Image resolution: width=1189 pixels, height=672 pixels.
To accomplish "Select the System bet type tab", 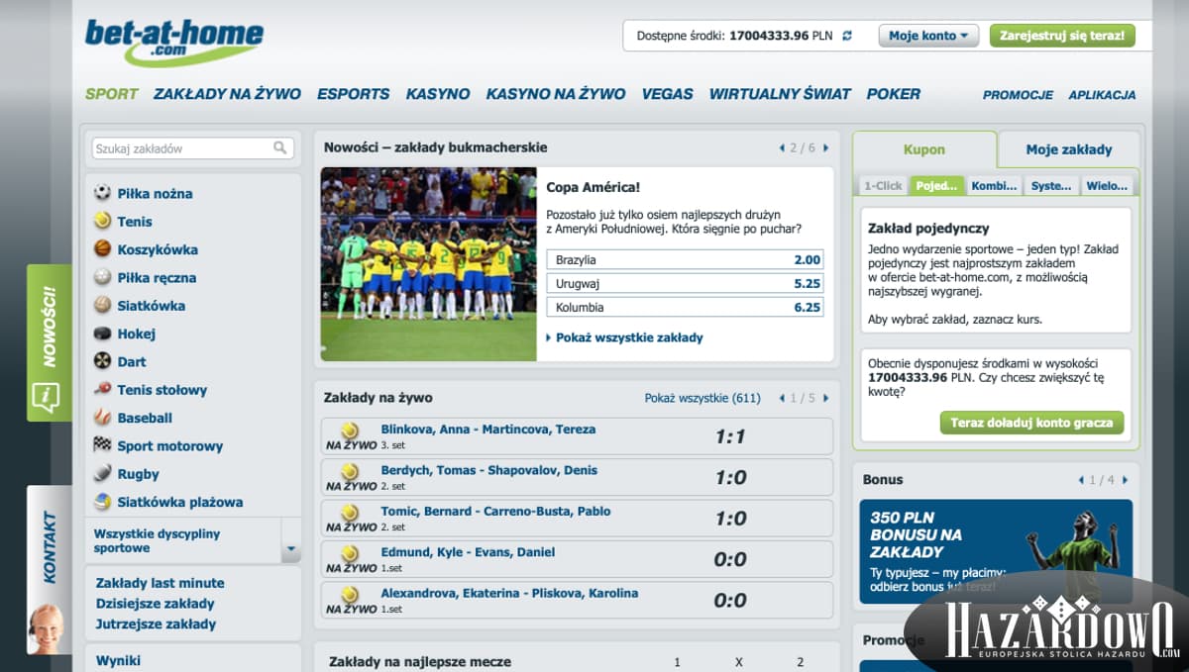I will pos(1051,185).
